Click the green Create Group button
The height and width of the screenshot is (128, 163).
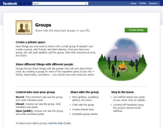[x=136, y=30]
